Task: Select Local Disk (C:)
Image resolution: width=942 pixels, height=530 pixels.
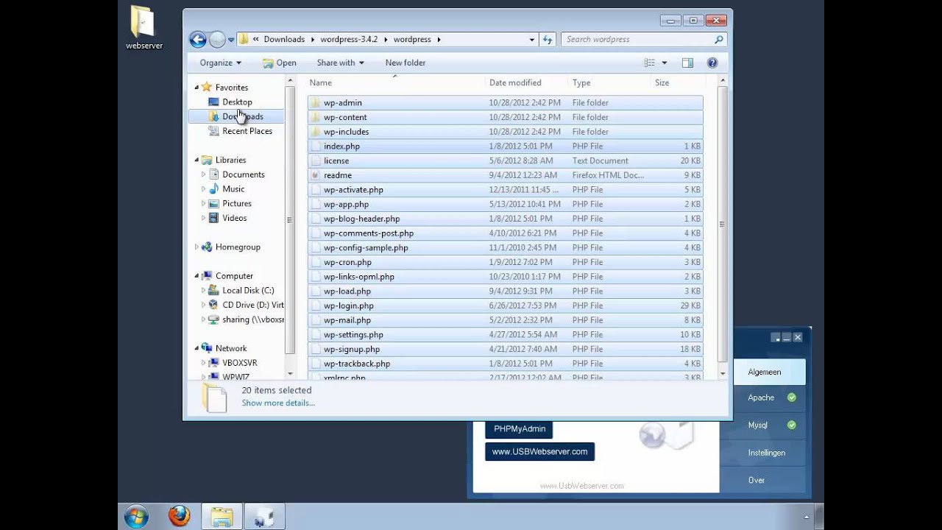Action: coord(248,290)
